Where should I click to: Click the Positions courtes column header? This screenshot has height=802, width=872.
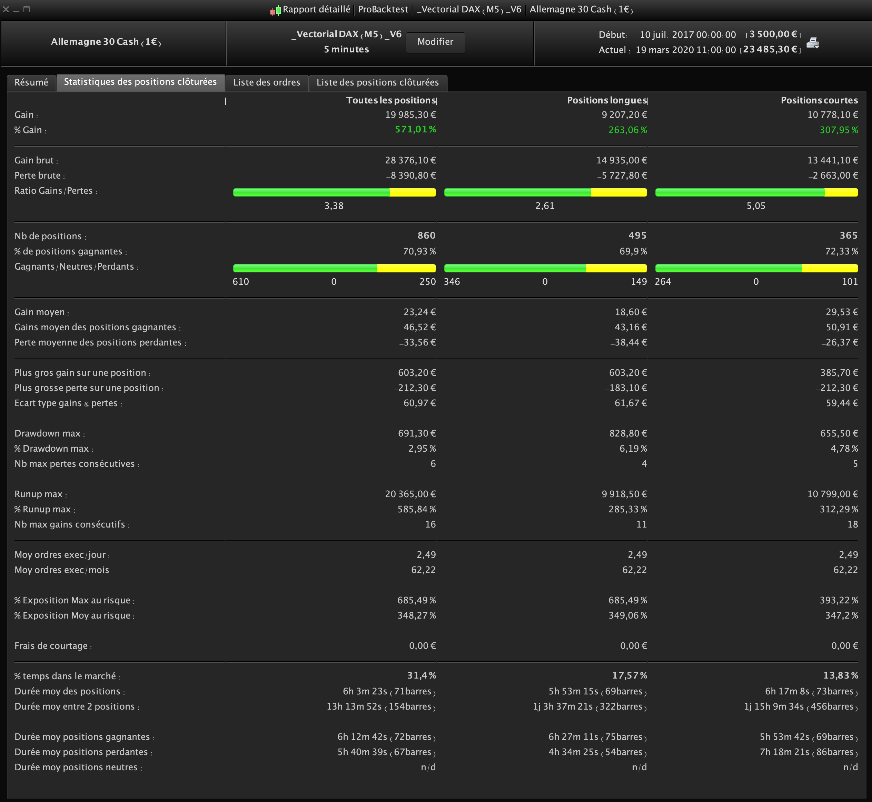pos(819,100)
